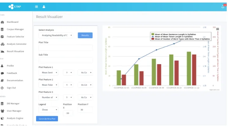Go to Dashboard
This screenshot has height=127, width=228.
point(12,22)
